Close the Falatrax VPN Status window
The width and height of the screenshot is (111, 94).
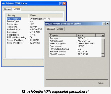64,4
